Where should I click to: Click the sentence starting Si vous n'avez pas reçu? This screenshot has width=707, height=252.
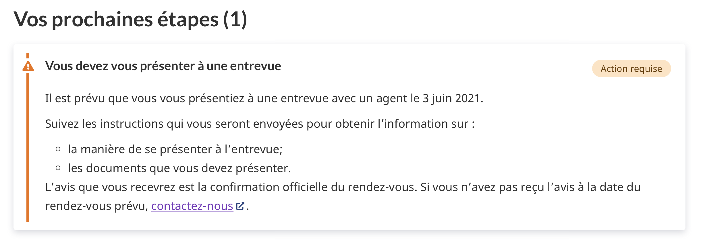click(x=530, y=187)
